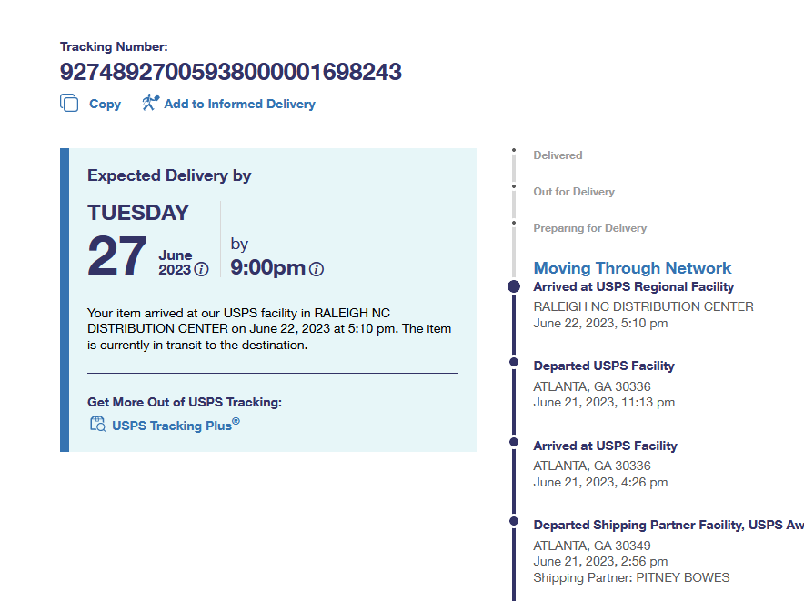Screen dimensions: 804x601
Task: Click the Informed Delivery running-mail icon
Action: (150, 103)
